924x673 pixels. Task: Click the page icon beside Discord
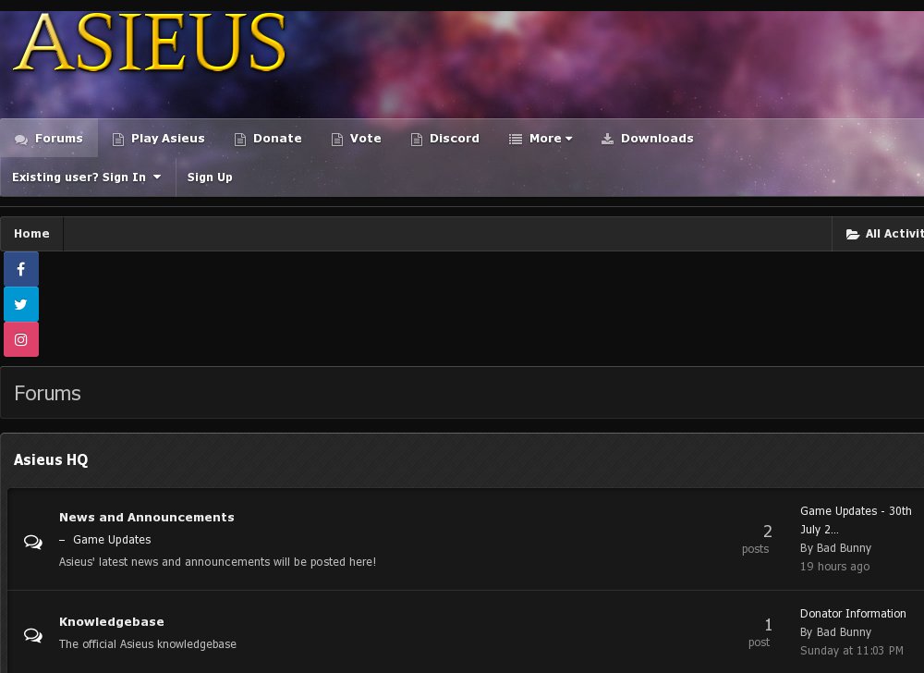pyautogui.click(x=417, y=139)
